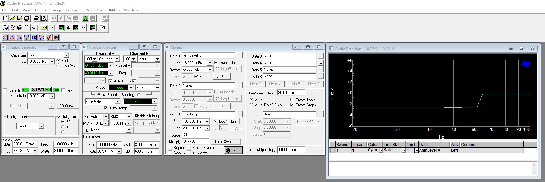Viewport: 545px width, 182px height.
Task: Open the Amplitude function reading dropdown
Action: click(x=117, y=101)
